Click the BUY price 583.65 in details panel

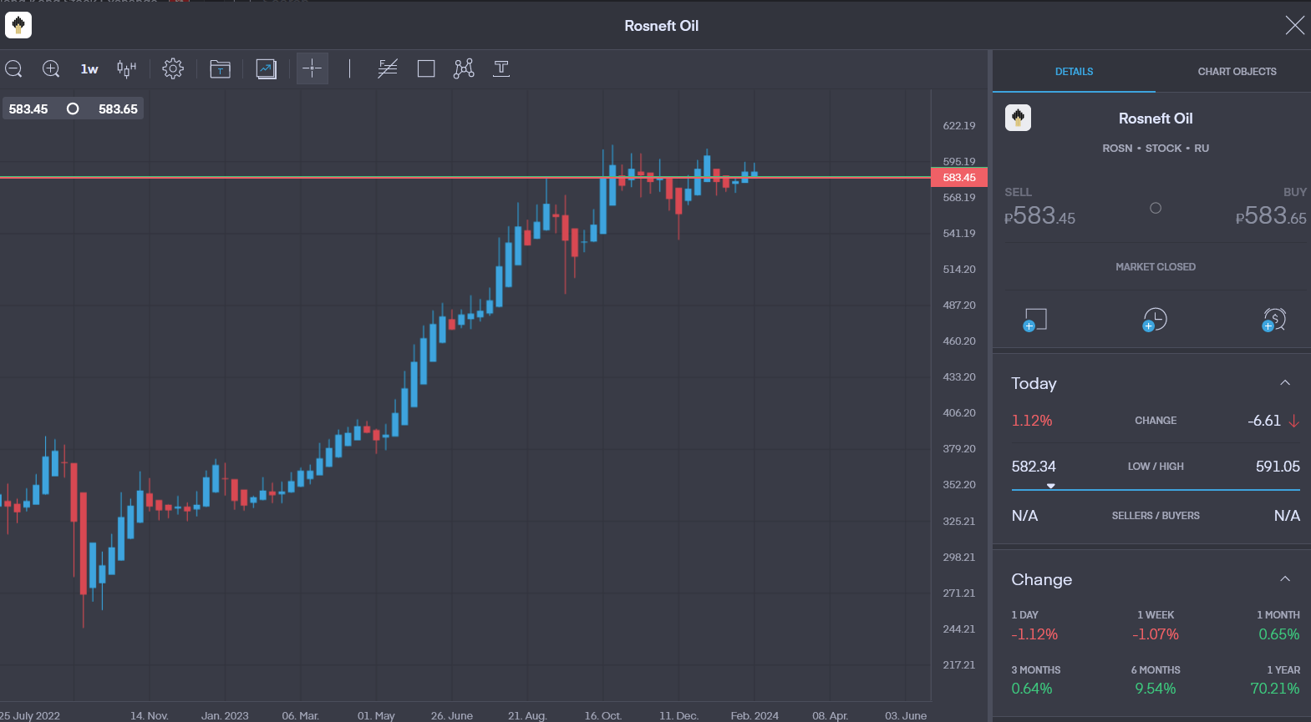(x=1271, y=216)
